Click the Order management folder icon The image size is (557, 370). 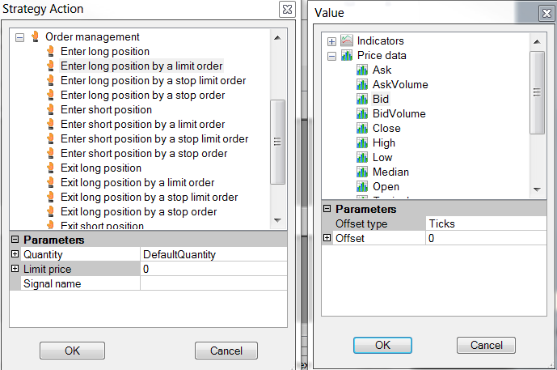tap(35, 37)
